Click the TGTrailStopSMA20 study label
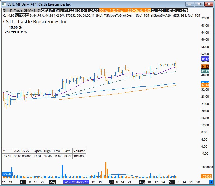Viewport: 215px width, 186px height. pos(157,15)
